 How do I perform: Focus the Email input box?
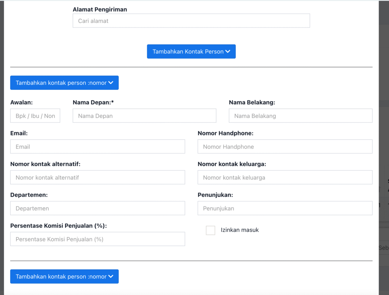tap(98, 147)
